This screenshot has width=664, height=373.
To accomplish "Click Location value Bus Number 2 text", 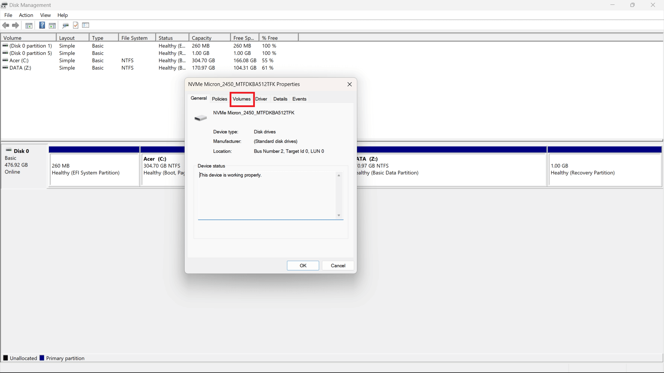I will [289, 151].
